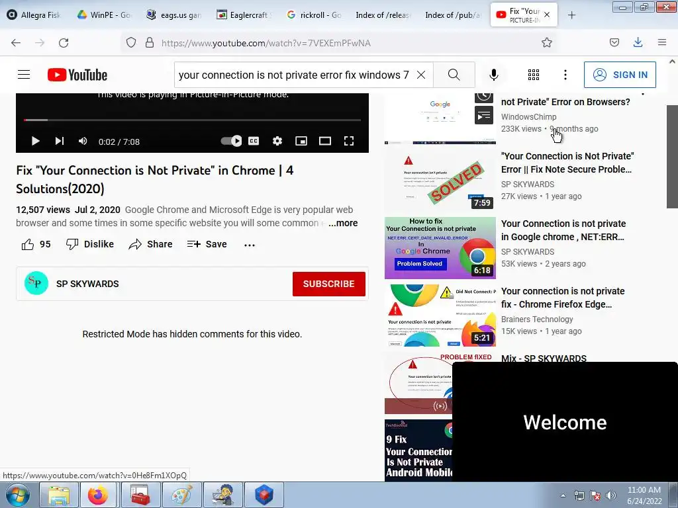Viewport: 678px width, 508px height.
Task: Switch to the rickroll Google tab
Action: 315,15
